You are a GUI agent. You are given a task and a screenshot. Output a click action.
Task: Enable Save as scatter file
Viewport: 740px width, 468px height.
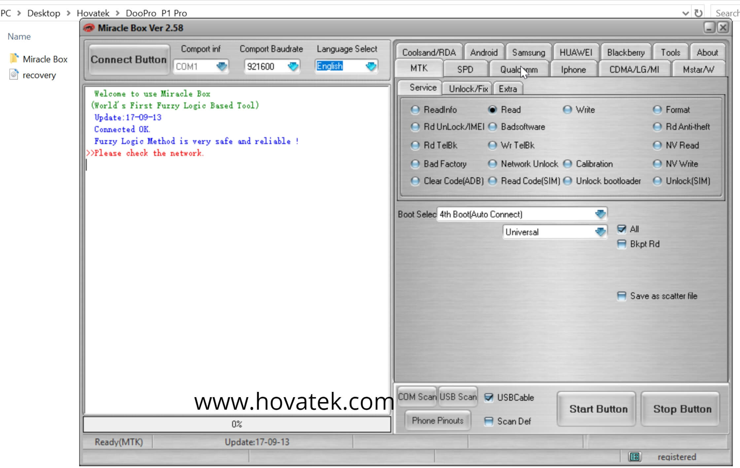[621, 296]
